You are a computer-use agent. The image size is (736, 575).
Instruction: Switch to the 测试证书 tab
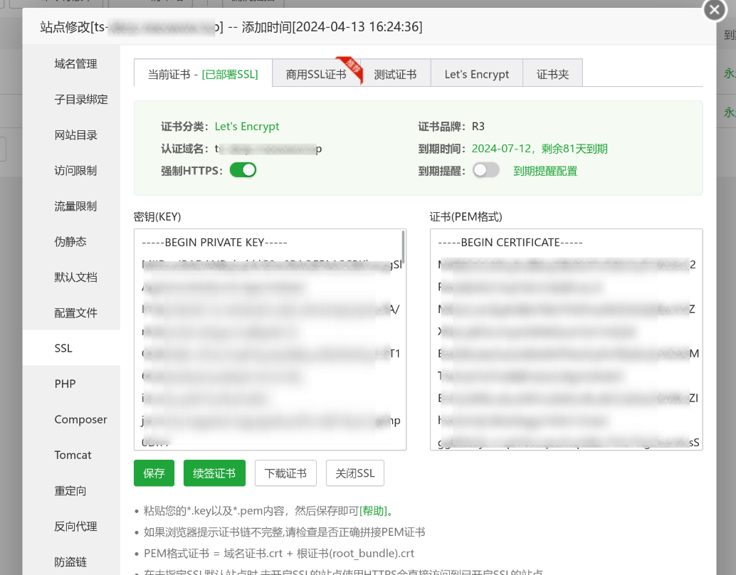click(395, 74)
